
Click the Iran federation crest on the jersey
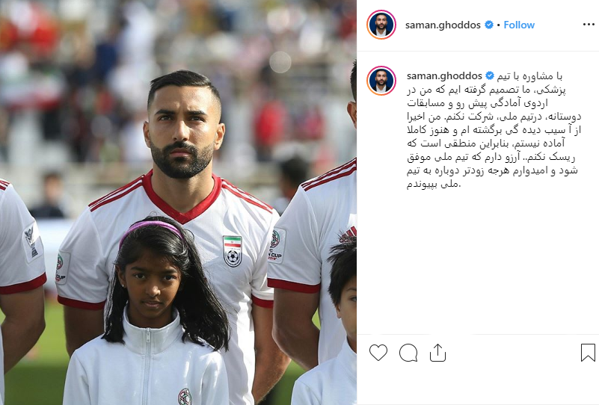233,251
